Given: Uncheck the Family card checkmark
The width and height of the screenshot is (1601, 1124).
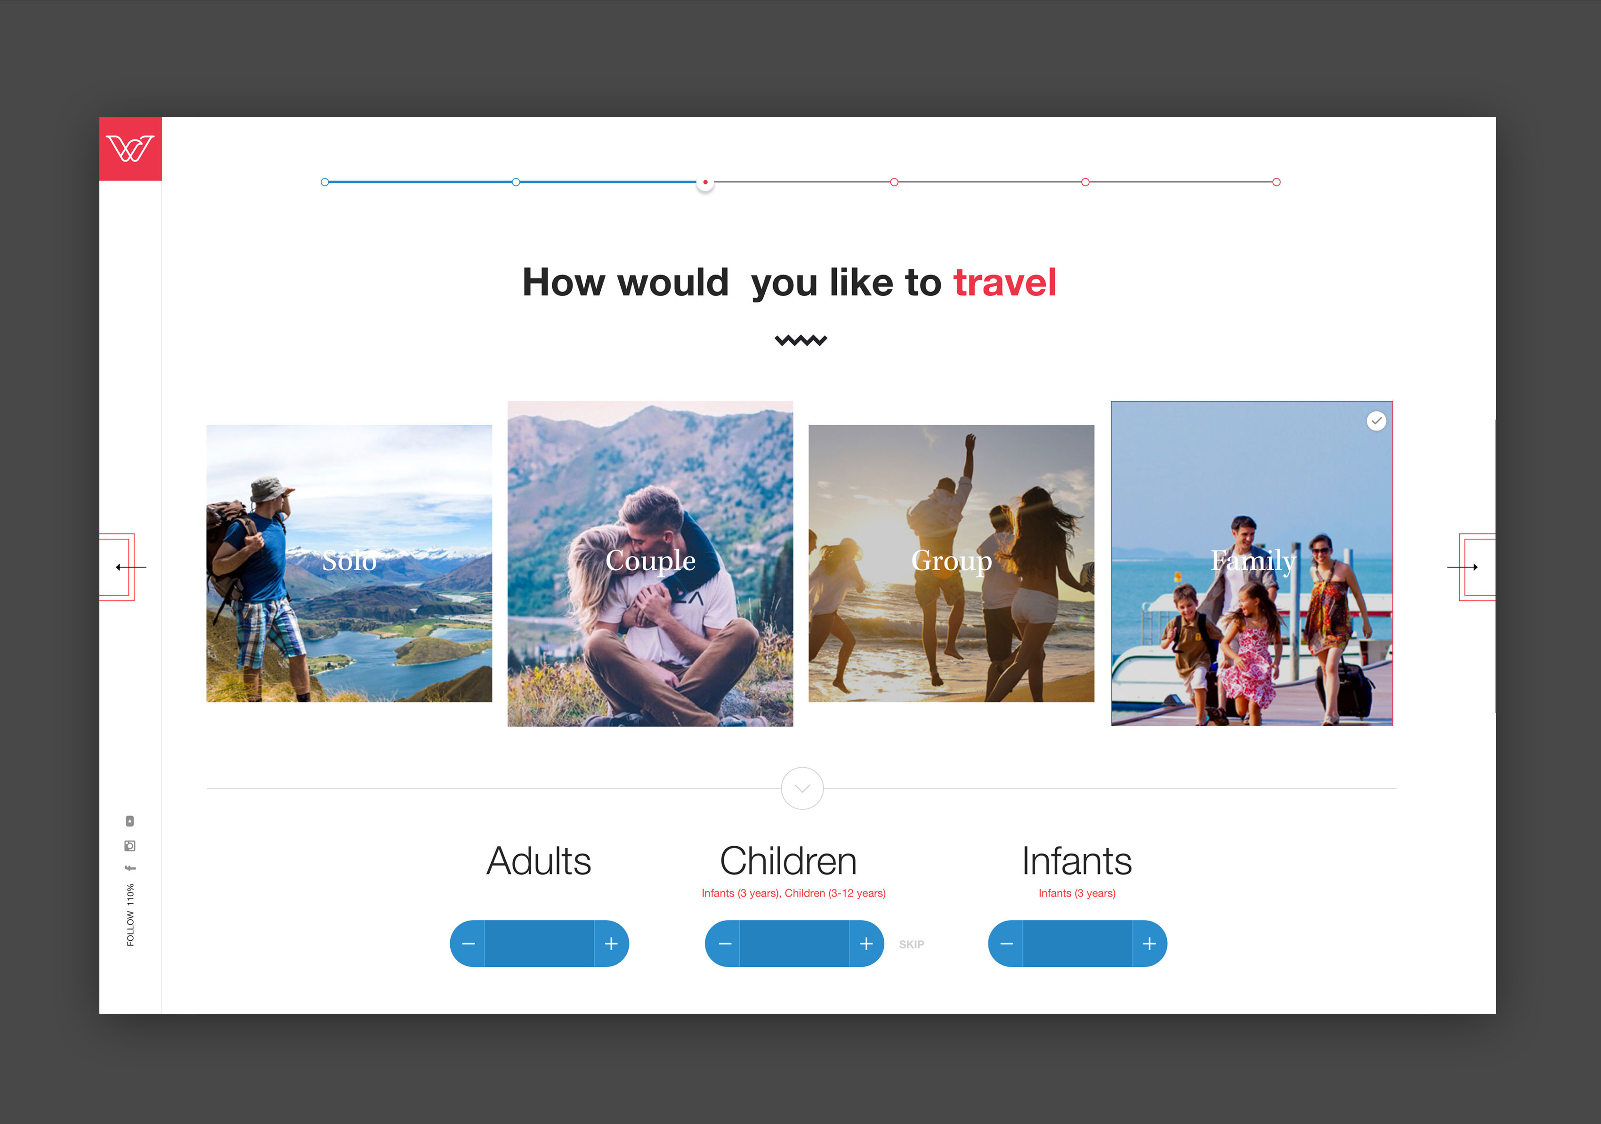Looking at the screenshot, I should tap(1376, 421).
